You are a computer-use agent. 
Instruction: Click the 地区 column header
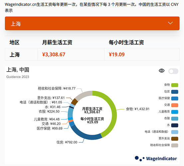(14, 42)
